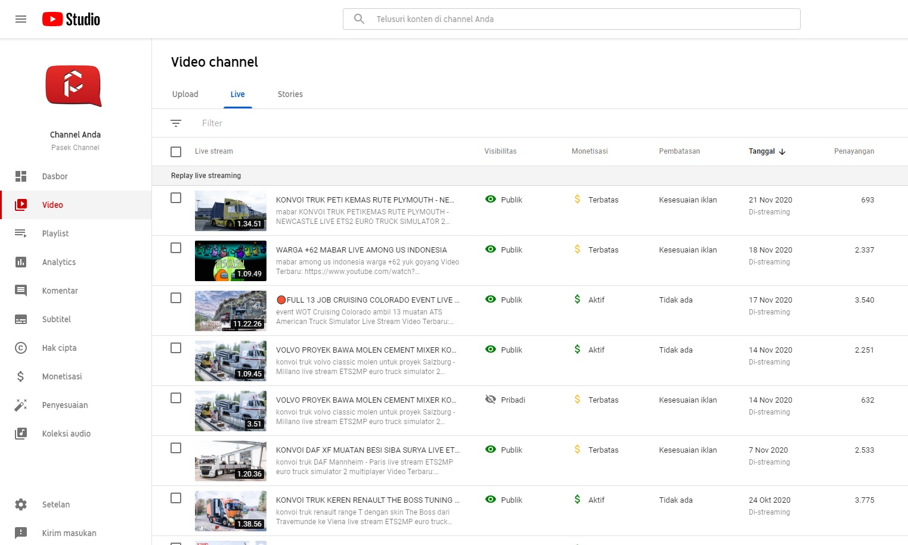Click the green dollar icon for FULL 13 JOB row
This screenshot has width=908, height=545.
pos(577,300)
